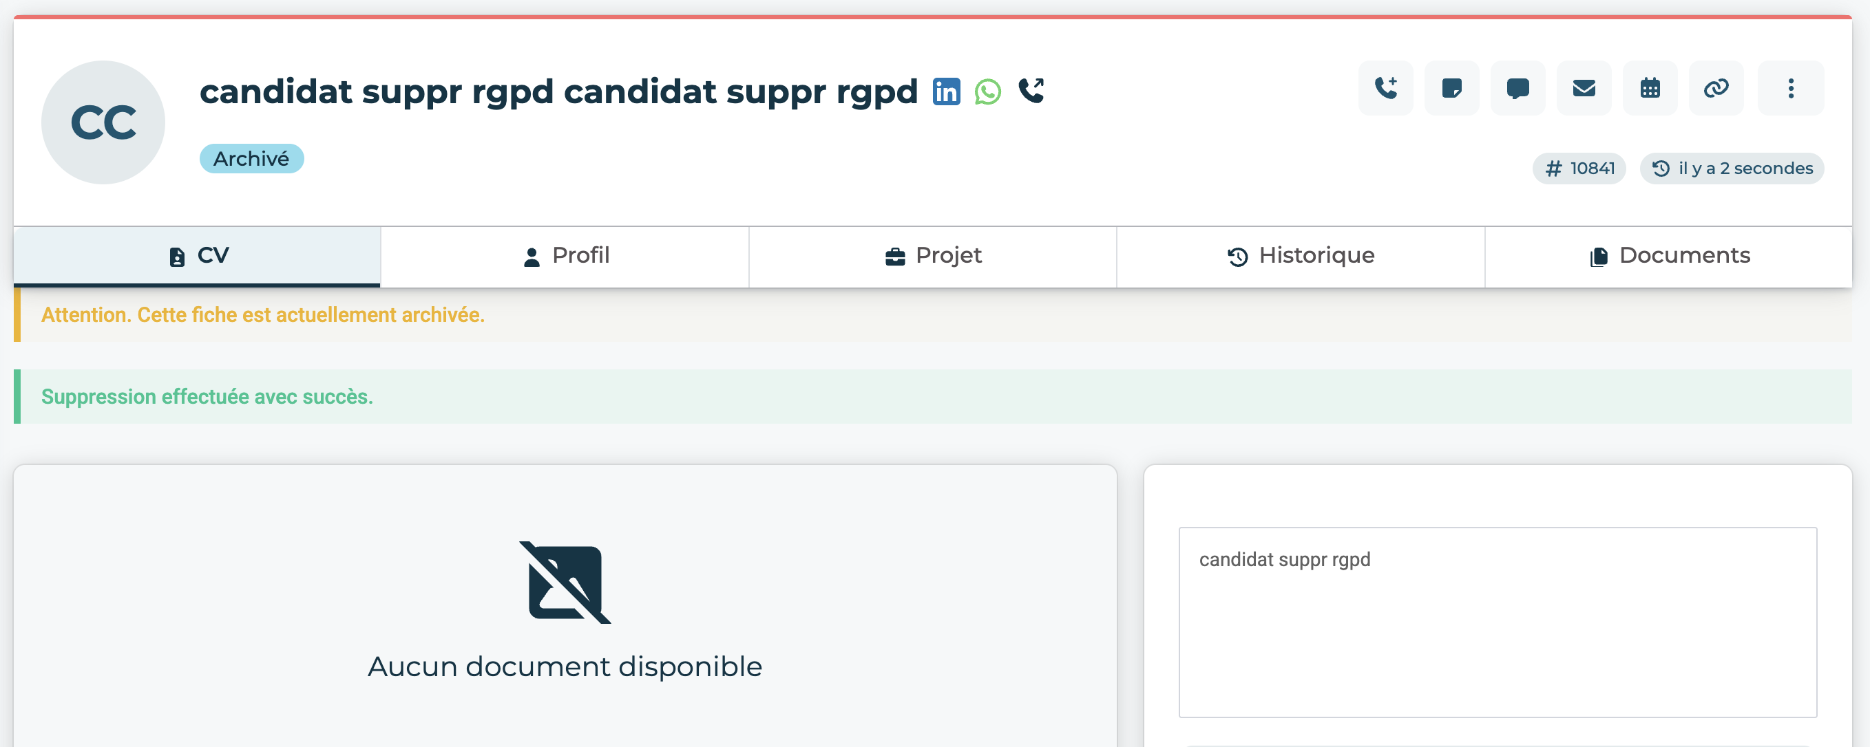Switch to the CV tab

[x=198, y=255]
